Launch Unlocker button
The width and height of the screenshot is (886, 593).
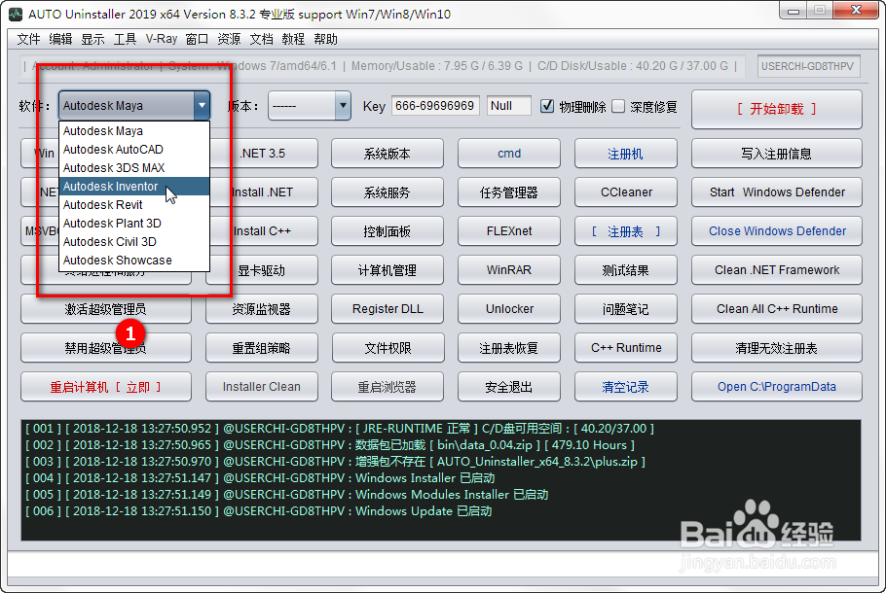click(x=508, y=309)
